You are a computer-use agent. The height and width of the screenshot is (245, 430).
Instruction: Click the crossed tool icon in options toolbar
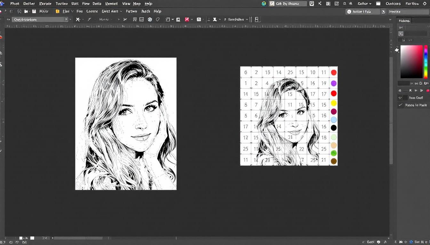point(78,19)
